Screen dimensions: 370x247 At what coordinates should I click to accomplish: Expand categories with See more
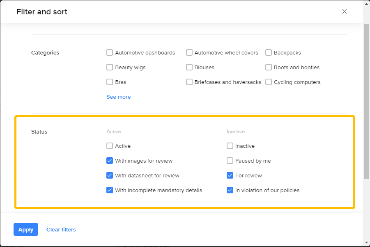(x=119, y=97)
